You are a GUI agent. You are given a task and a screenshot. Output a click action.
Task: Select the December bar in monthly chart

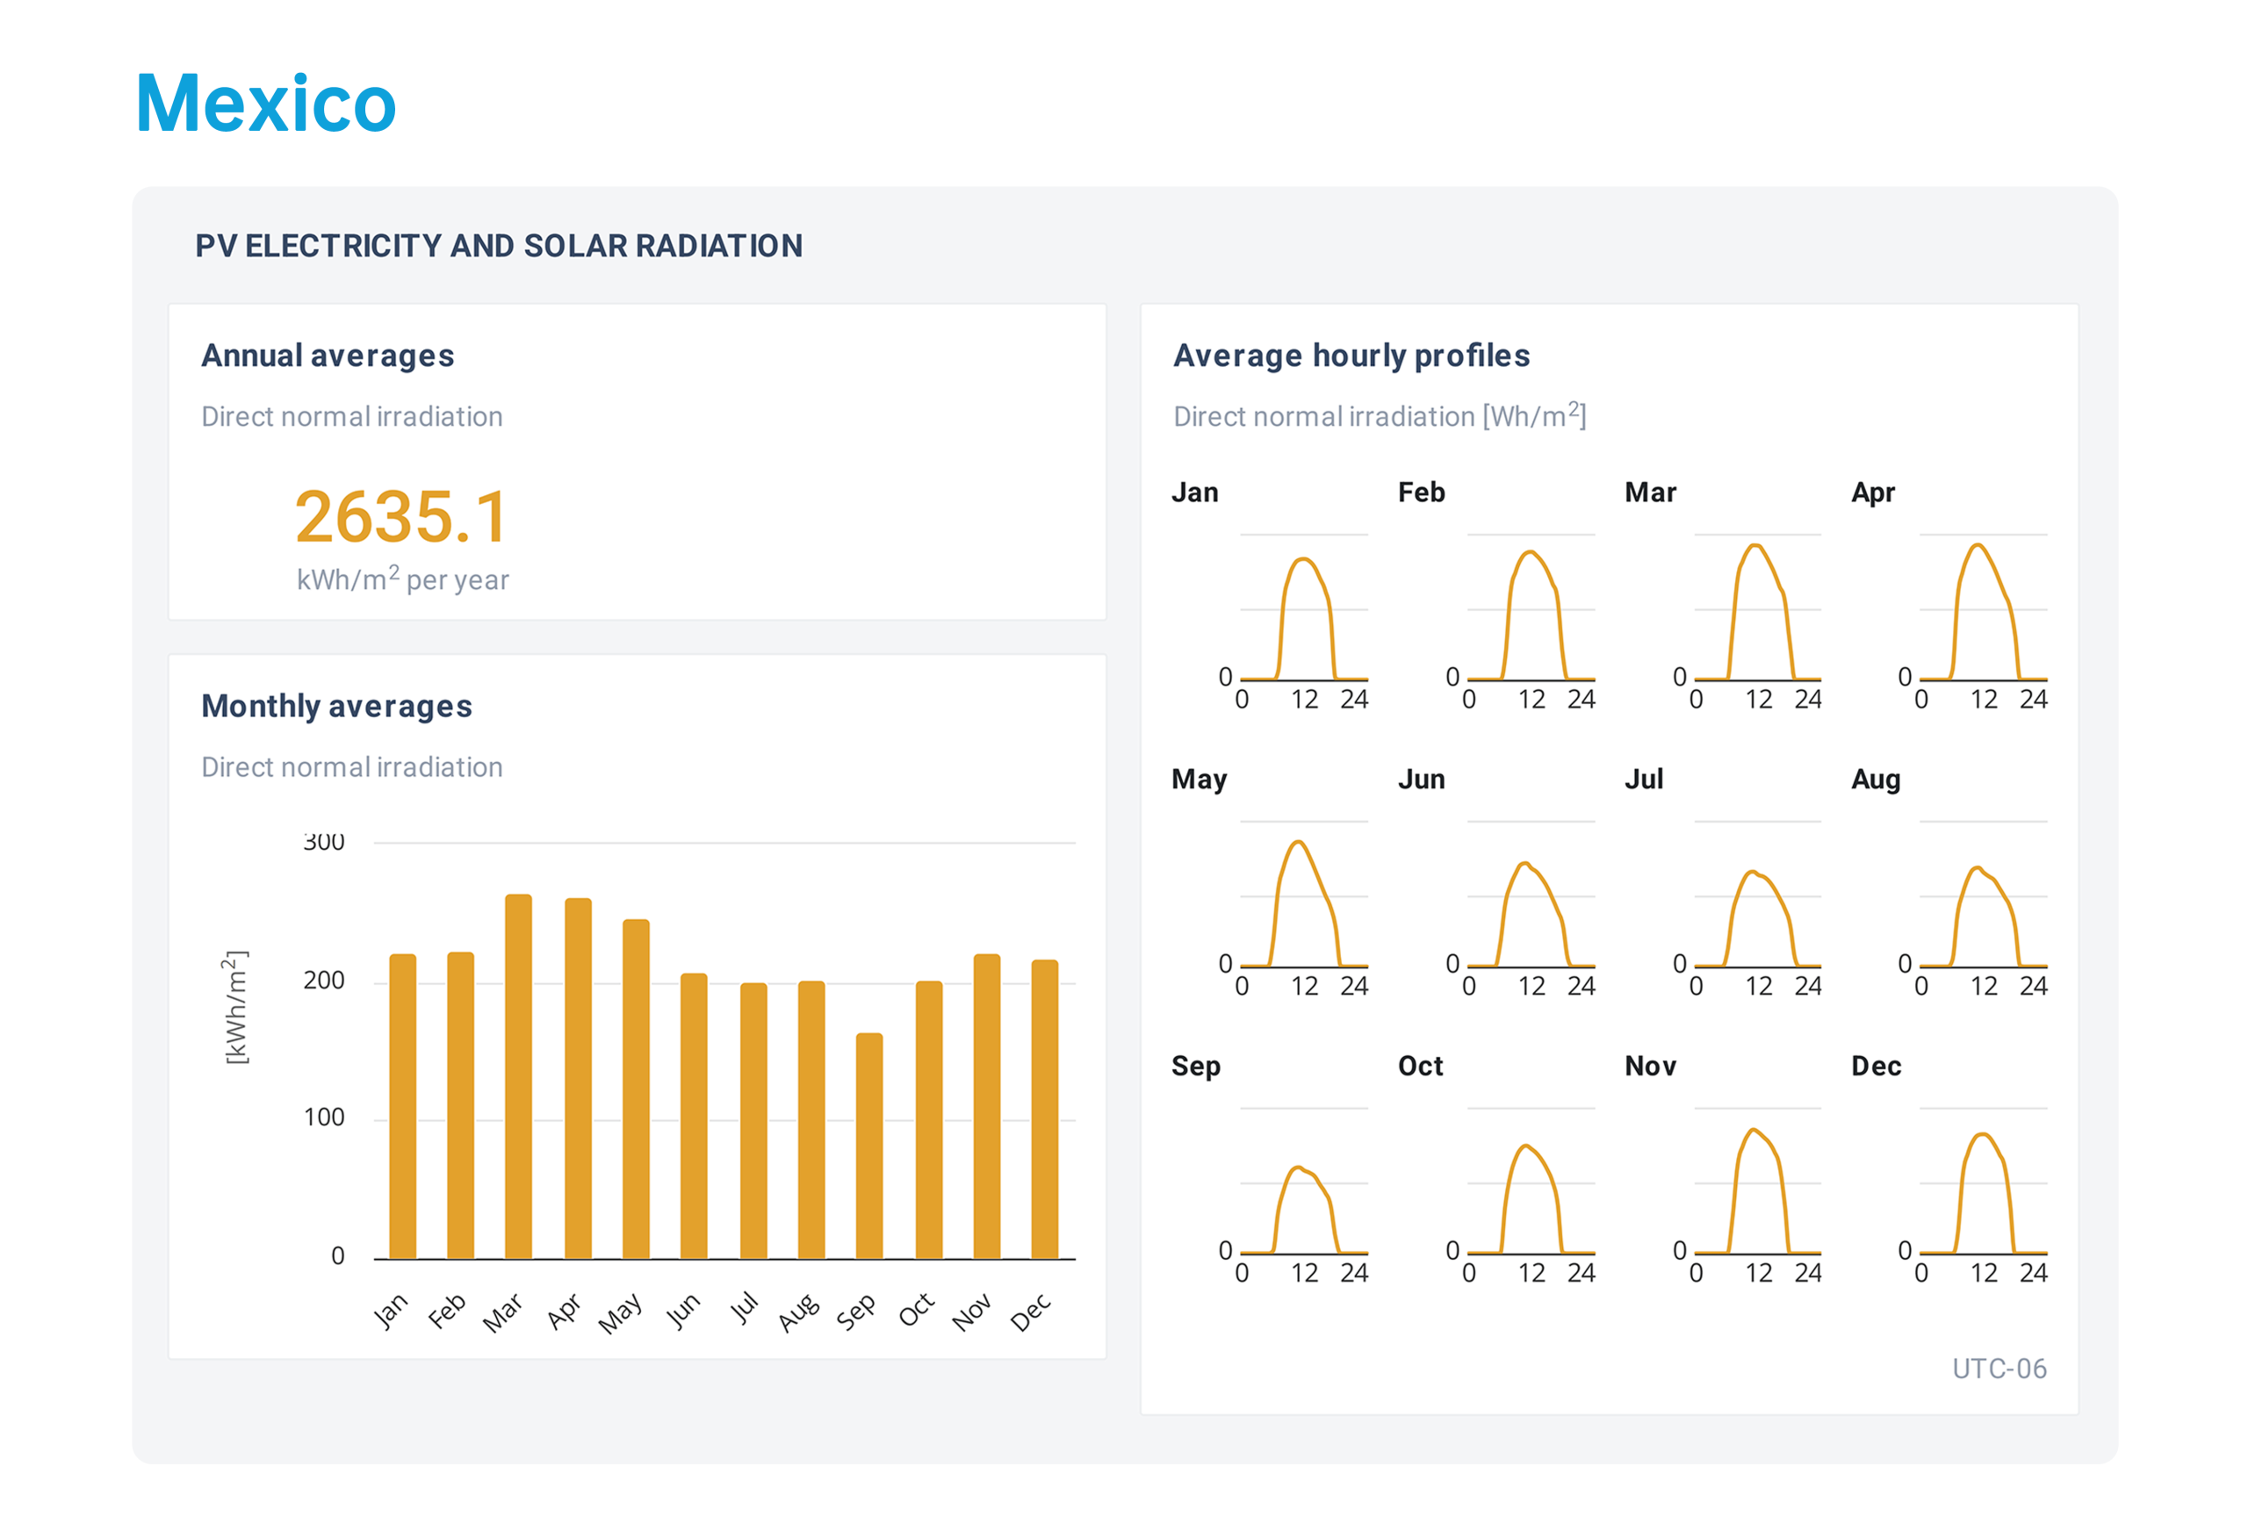[x=1045, y=1109]
